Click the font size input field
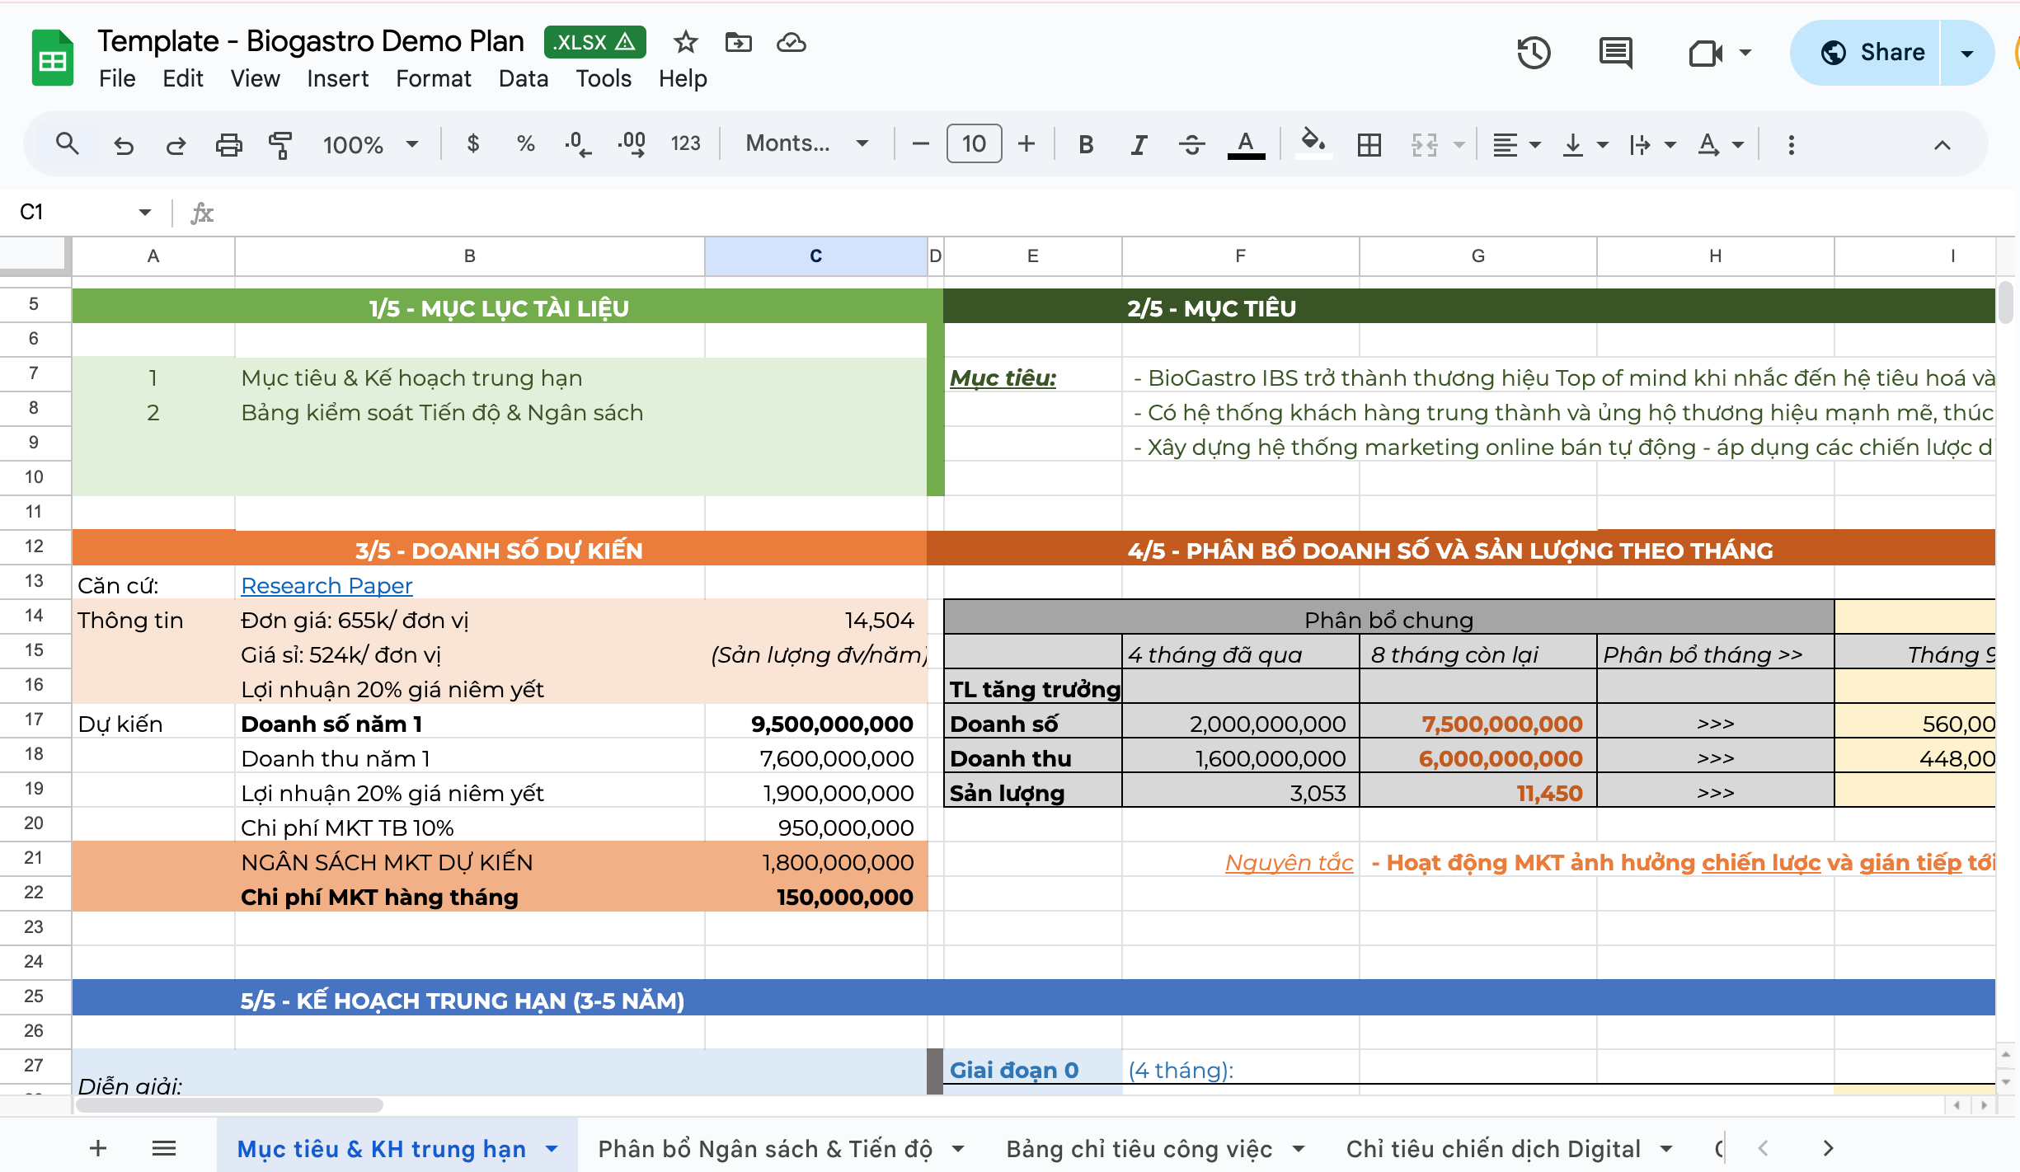The height and width of the screenshot is (1172, 2020). click(x=974, y=144)
